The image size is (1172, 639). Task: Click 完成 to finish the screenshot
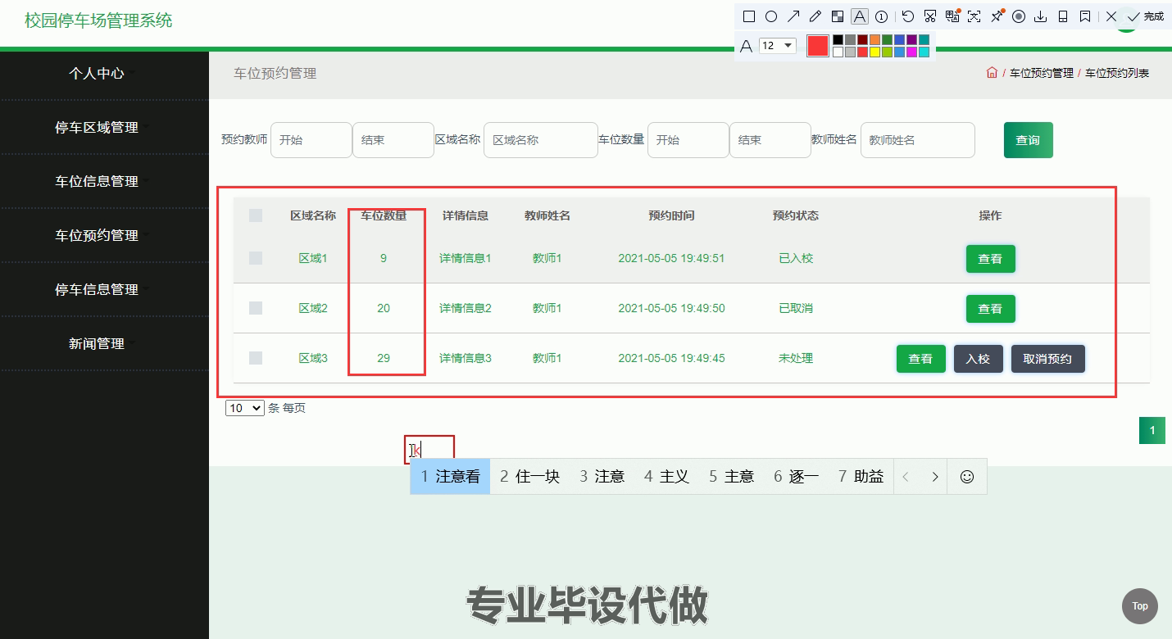(1146, 16)
